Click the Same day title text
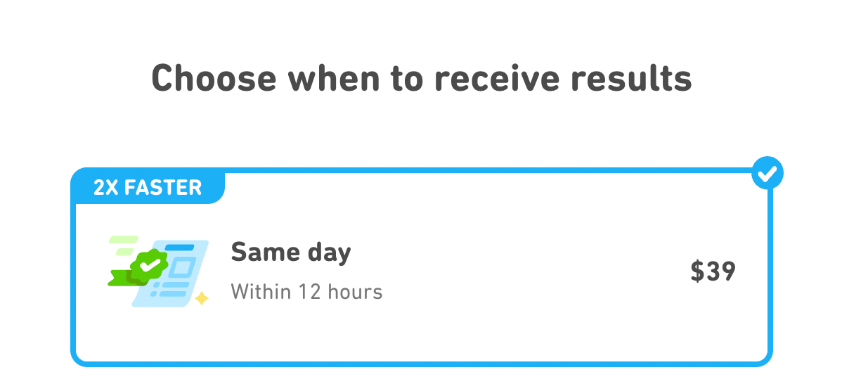The image size is (842, 391). [x=291, y=252]
